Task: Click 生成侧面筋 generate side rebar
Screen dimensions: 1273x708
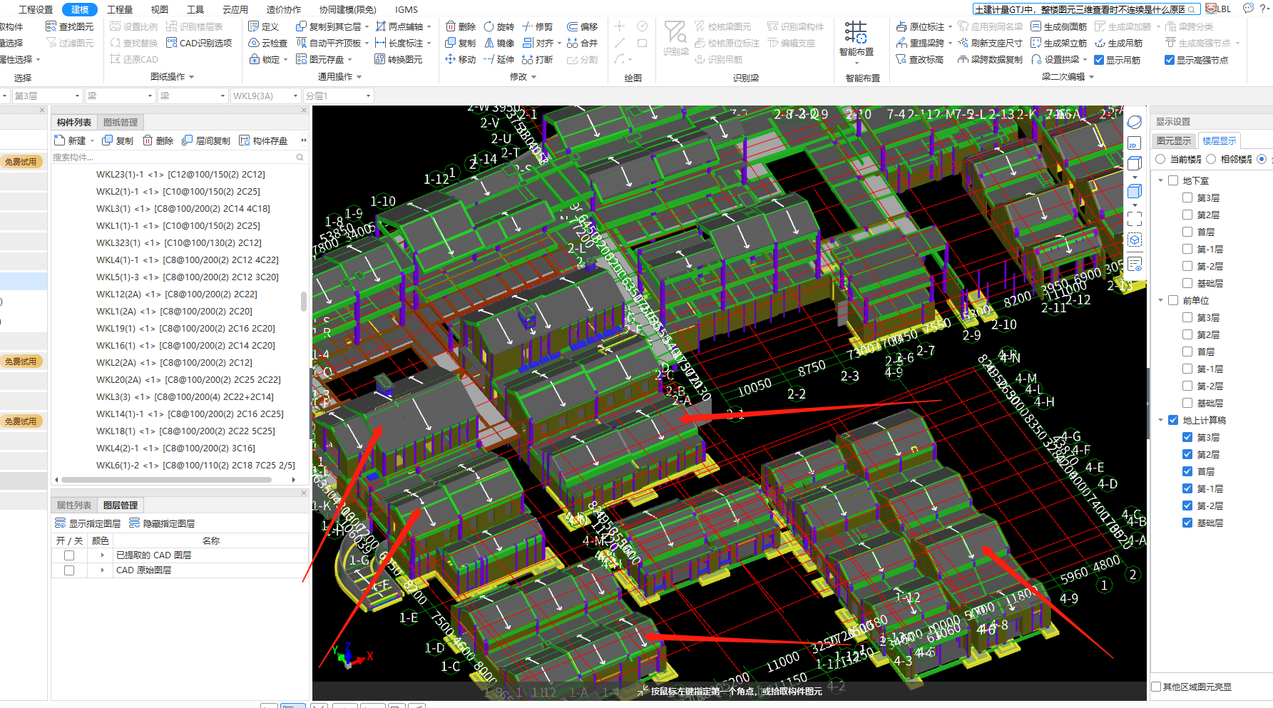Action: (1059, 26)
